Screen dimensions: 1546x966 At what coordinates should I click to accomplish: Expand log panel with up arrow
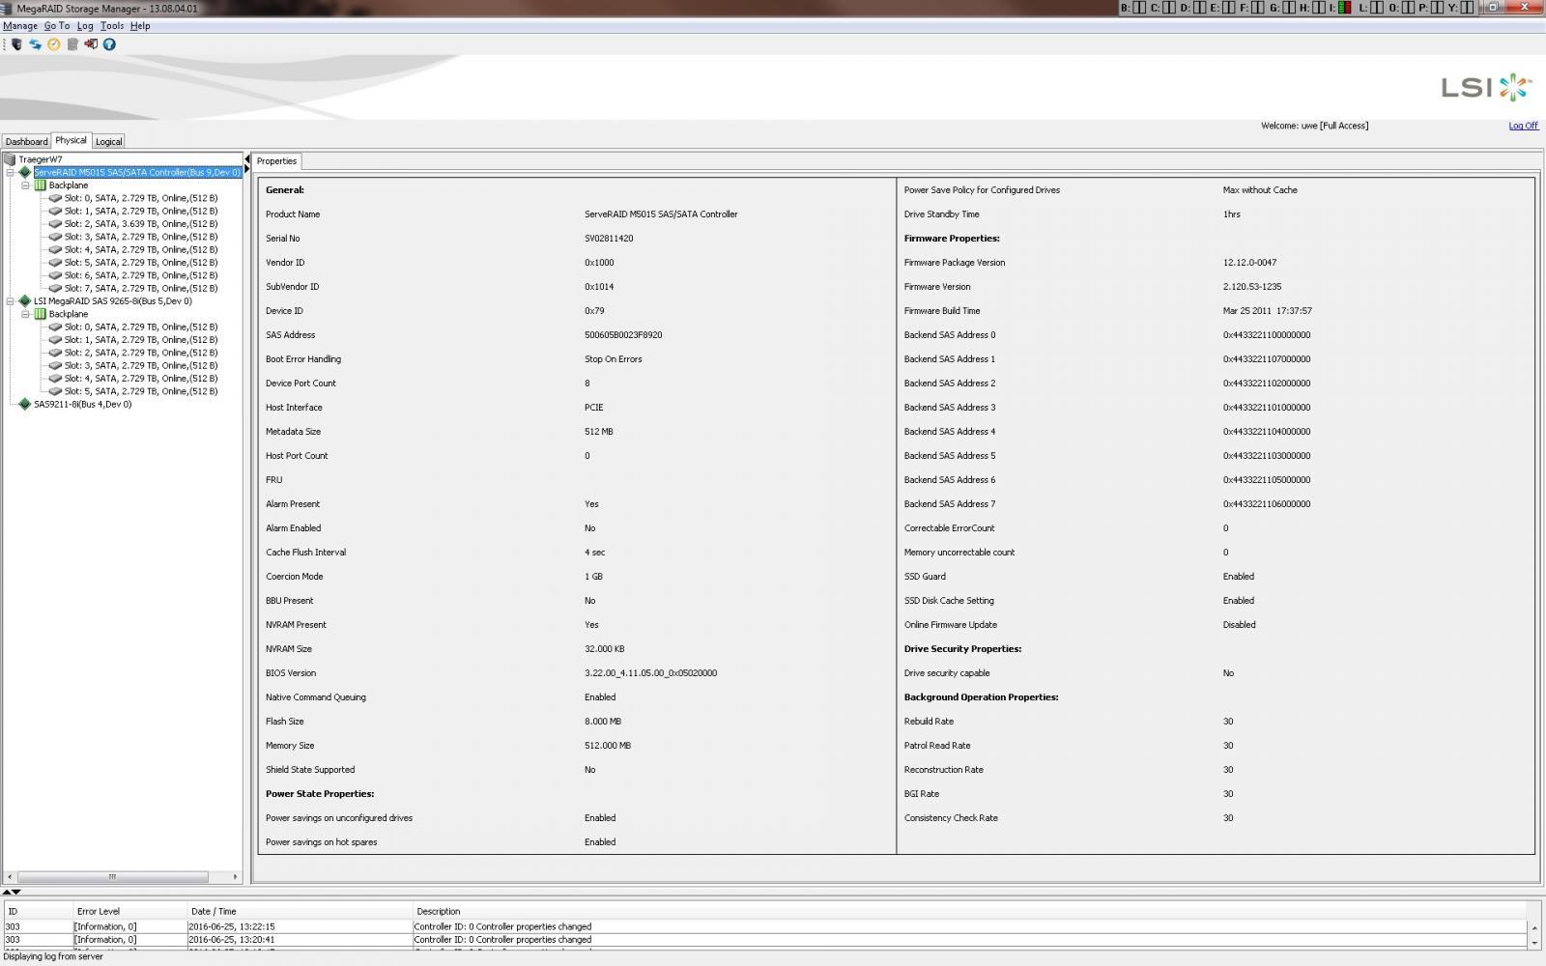[7, 892]
